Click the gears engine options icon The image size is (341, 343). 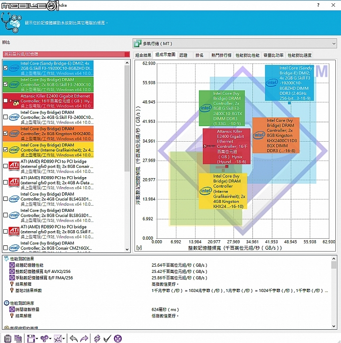point(45,338)
